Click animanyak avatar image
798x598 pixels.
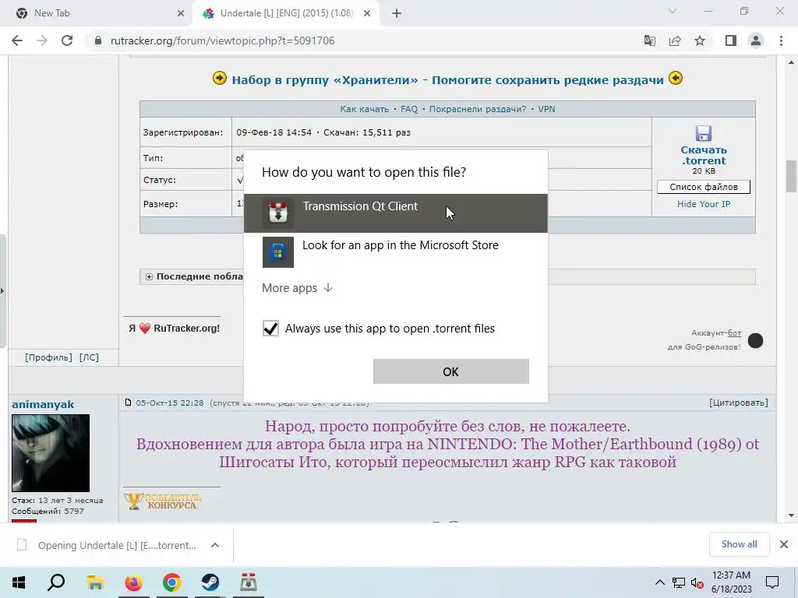click(51, 452)
